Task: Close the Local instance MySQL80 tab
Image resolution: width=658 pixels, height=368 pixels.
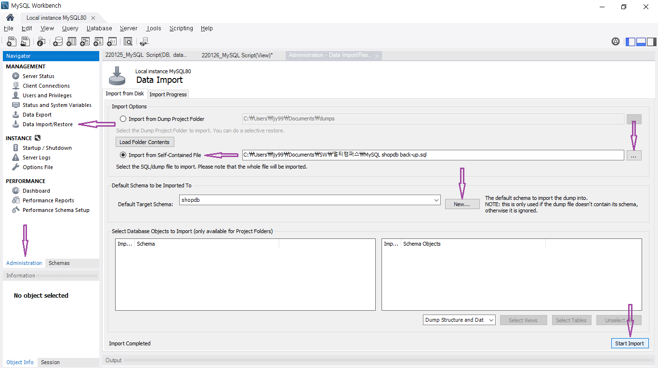Action: [x=93, y=18]
